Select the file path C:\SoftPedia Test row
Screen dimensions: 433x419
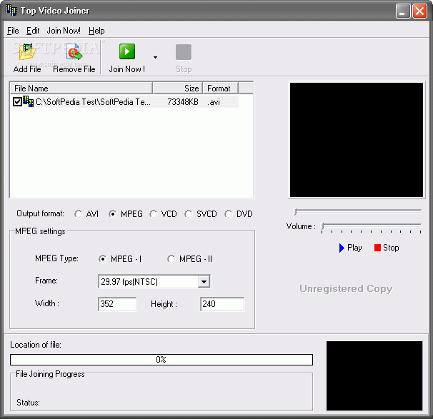[x=94, y=102]
